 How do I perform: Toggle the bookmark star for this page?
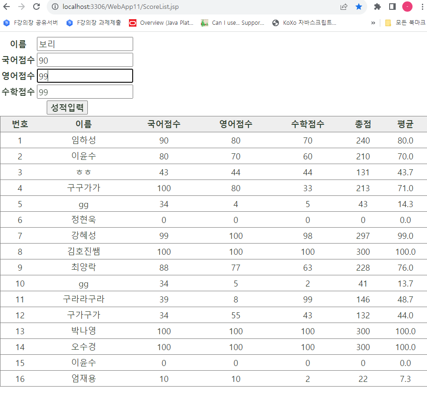[x=359, y=7]
